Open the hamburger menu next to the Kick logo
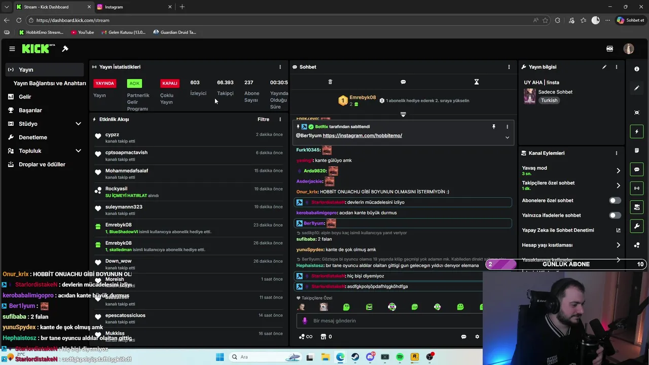The width and height of the screenshot is (649, 365). coord(12,49)
